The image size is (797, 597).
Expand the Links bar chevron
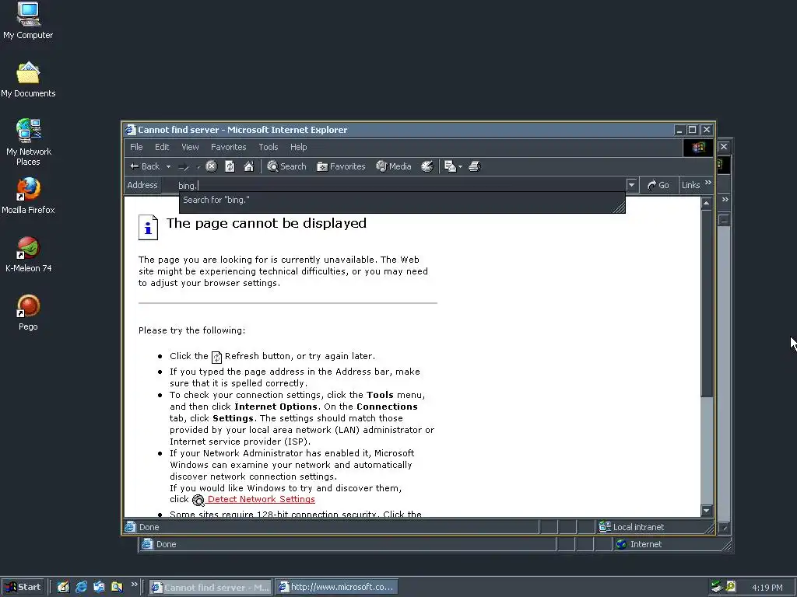tap(708, 183)
